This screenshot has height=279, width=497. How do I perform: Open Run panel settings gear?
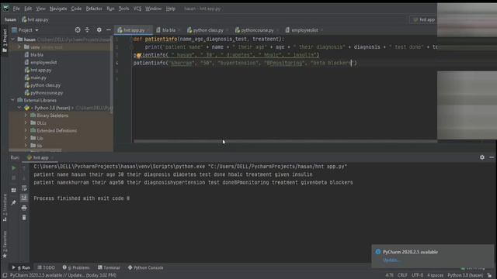coord(482,157)
